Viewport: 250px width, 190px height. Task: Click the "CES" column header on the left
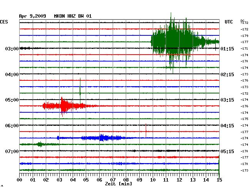4,22
